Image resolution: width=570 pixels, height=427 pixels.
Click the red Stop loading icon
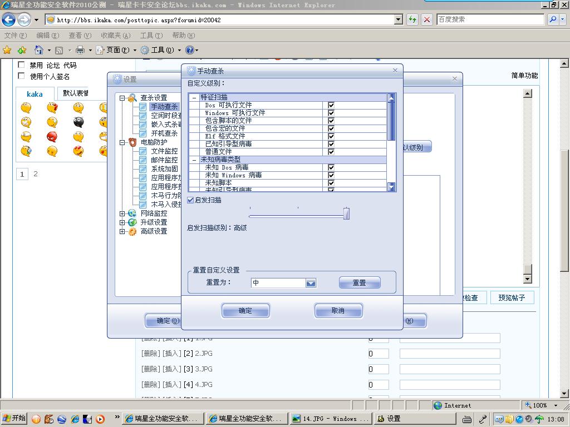click(x=427, y=19)
